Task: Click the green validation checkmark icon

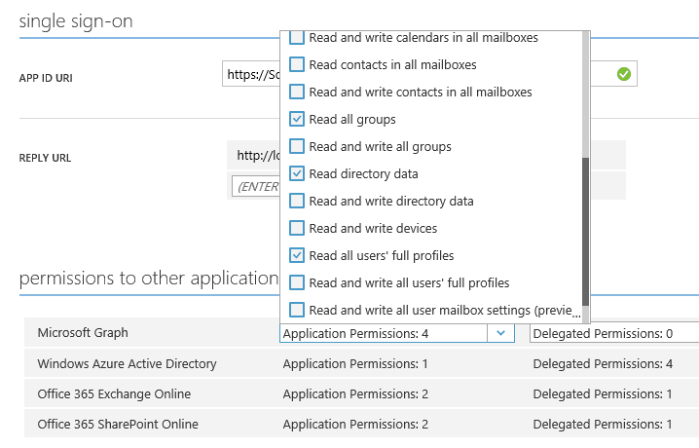Action: point(624,74)
